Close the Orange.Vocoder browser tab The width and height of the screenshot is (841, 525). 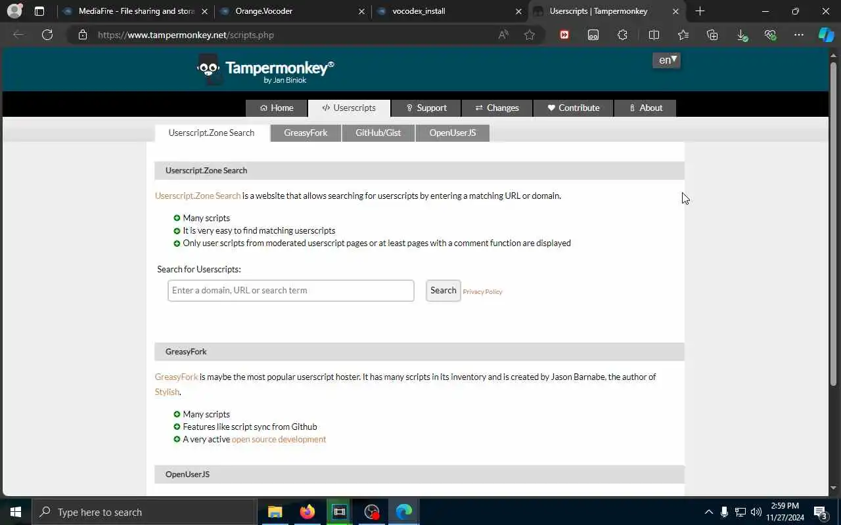[x=361, y=11]
